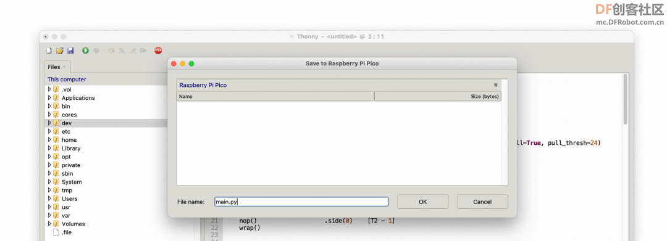Confirm saving with the OK button

coord(423,202)
